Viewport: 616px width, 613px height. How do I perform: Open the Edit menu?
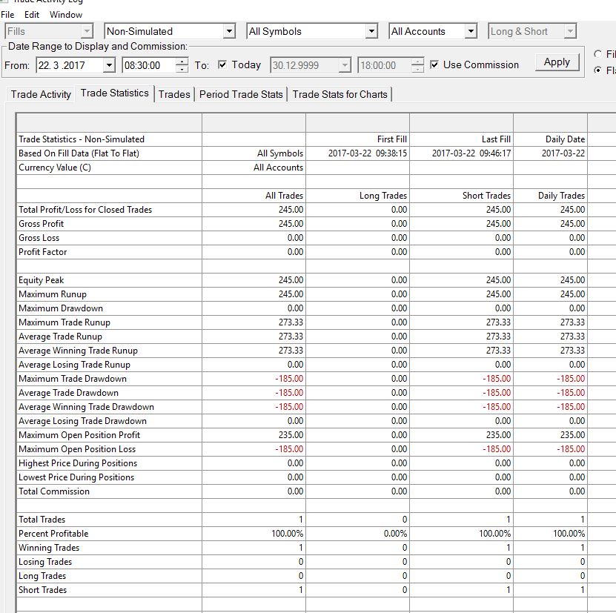[31, 15]
